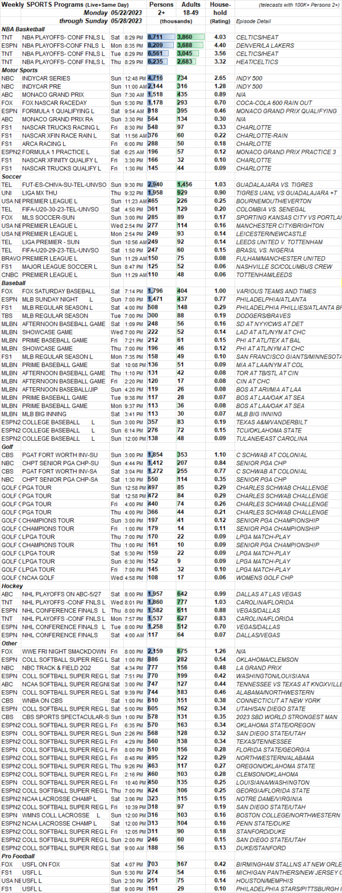Click 'BOSTON COLLEGE/NORTHWESTERN' episode detail

[288, 815]
